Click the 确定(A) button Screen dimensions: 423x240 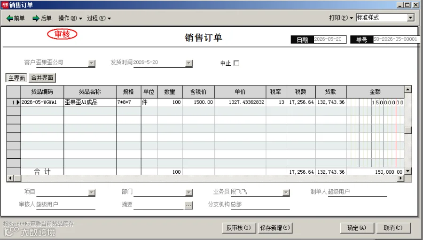pos(357,228)
